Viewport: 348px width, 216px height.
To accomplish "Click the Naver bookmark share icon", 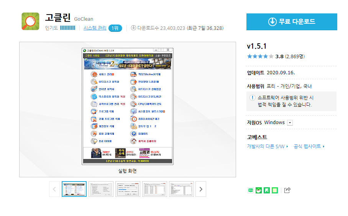I will tap(266, 190).
